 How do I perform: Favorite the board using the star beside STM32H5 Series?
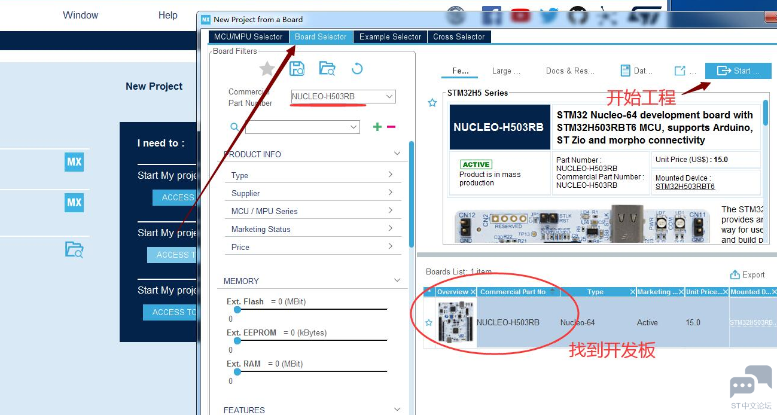pos(432,103)
